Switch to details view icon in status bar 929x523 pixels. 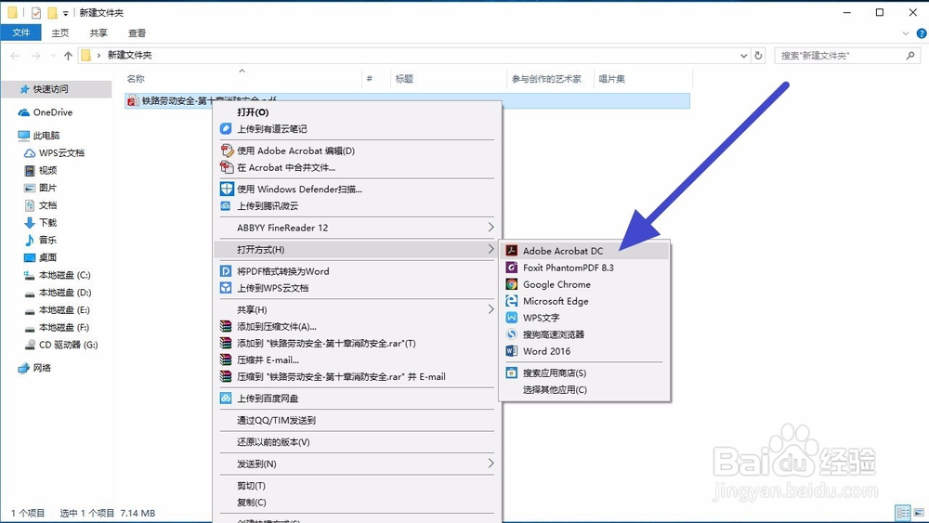(903, 513)
